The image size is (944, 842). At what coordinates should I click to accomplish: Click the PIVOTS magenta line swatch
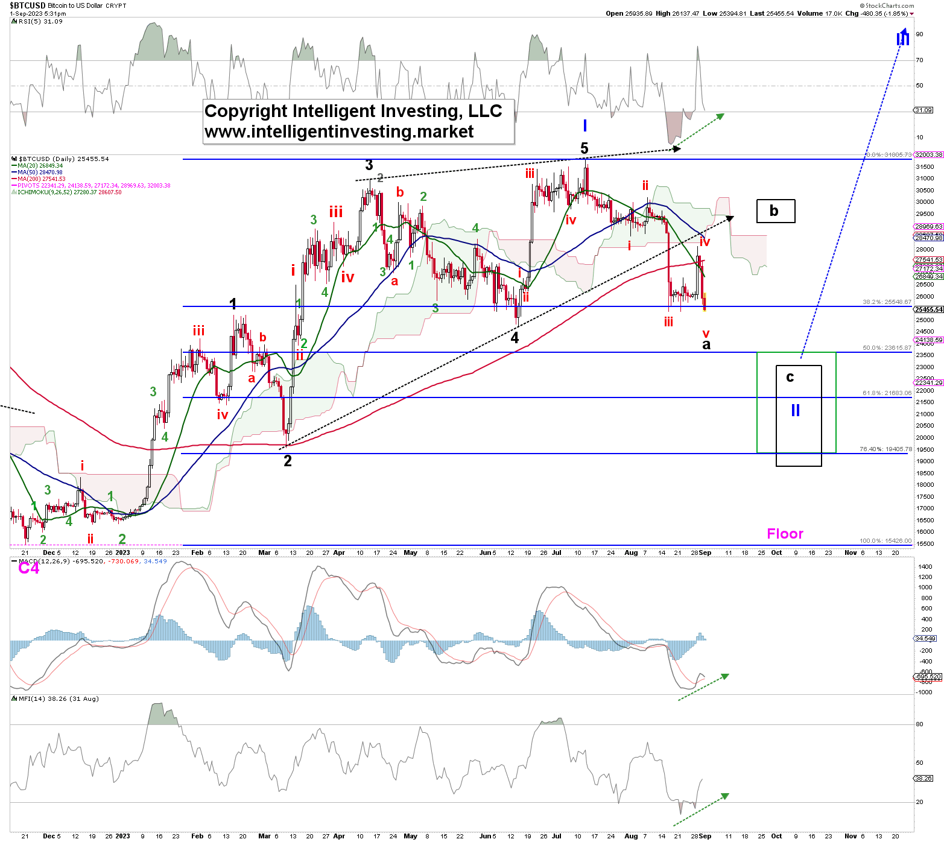click(14, 186)
